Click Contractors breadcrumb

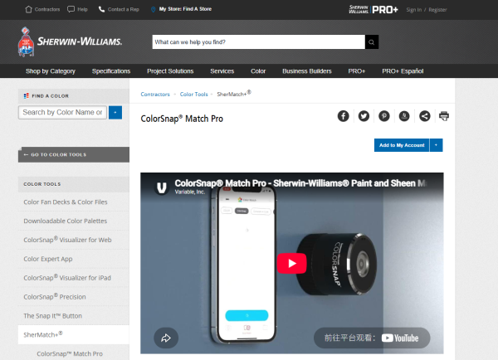[x=155, y=95]
